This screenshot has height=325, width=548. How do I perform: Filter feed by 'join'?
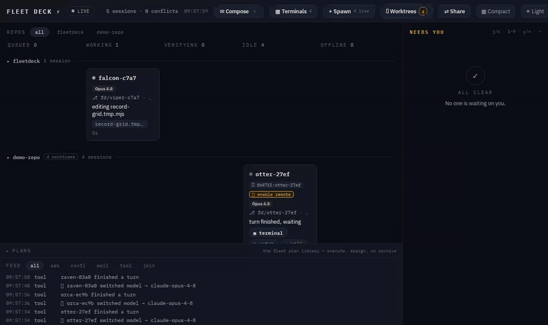pos(149,266)
